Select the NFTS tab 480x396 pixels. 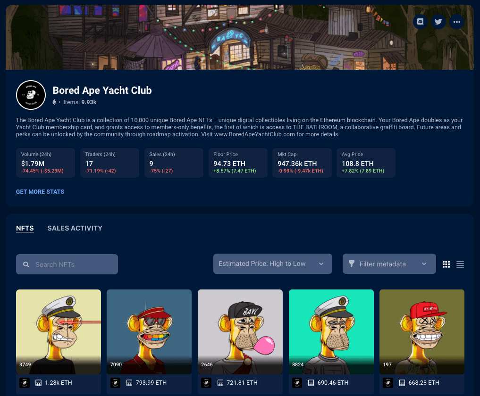[x=25, y=228]
